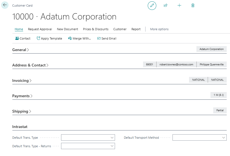Click the Merge With action
This screenshot has width=230, height=156.
[x=80, y=38]
